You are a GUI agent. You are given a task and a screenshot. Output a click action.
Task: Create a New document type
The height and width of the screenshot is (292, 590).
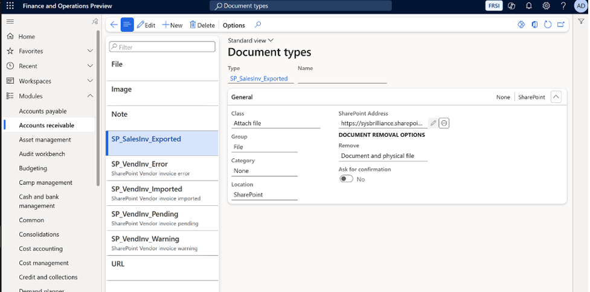tap(172, 25)
